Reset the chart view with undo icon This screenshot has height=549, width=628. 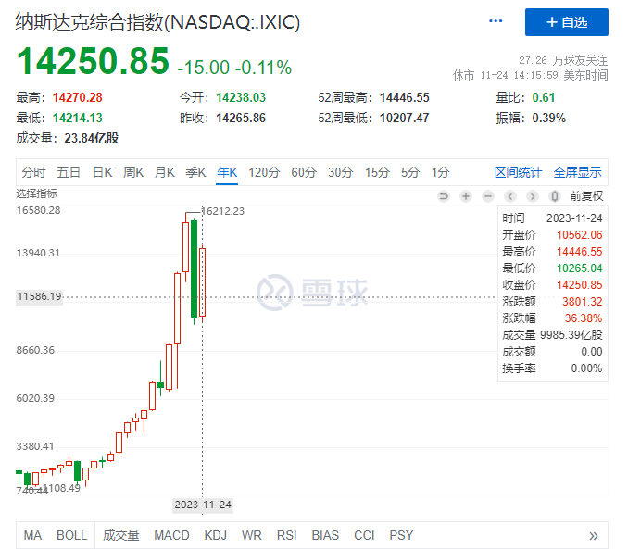pyautogui.click(x=444, y=196)
